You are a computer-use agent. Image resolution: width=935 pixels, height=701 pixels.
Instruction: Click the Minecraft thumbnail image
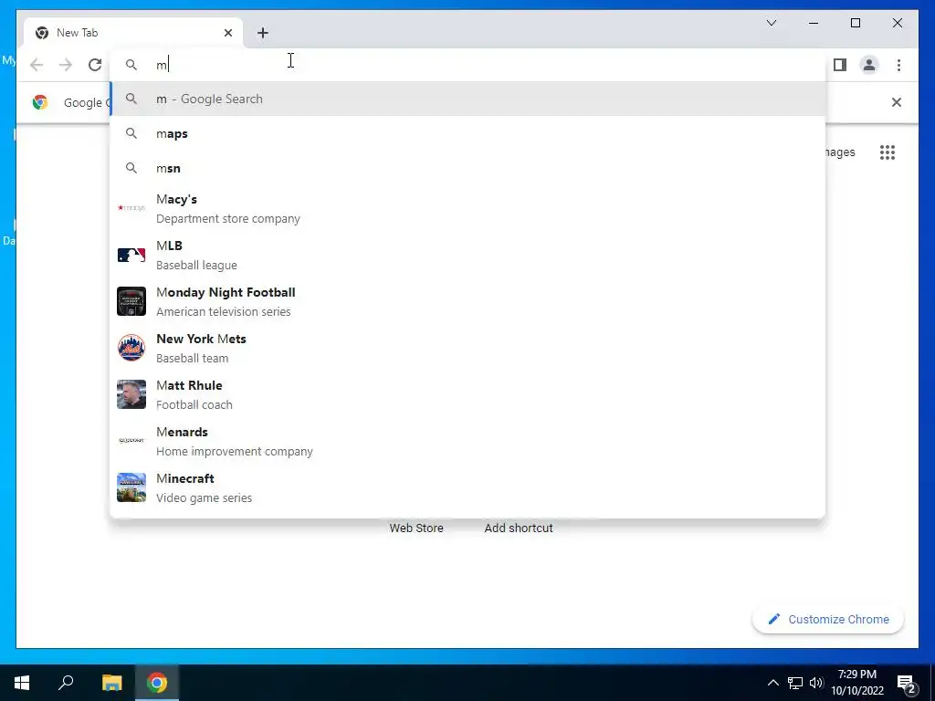[131, 487]
